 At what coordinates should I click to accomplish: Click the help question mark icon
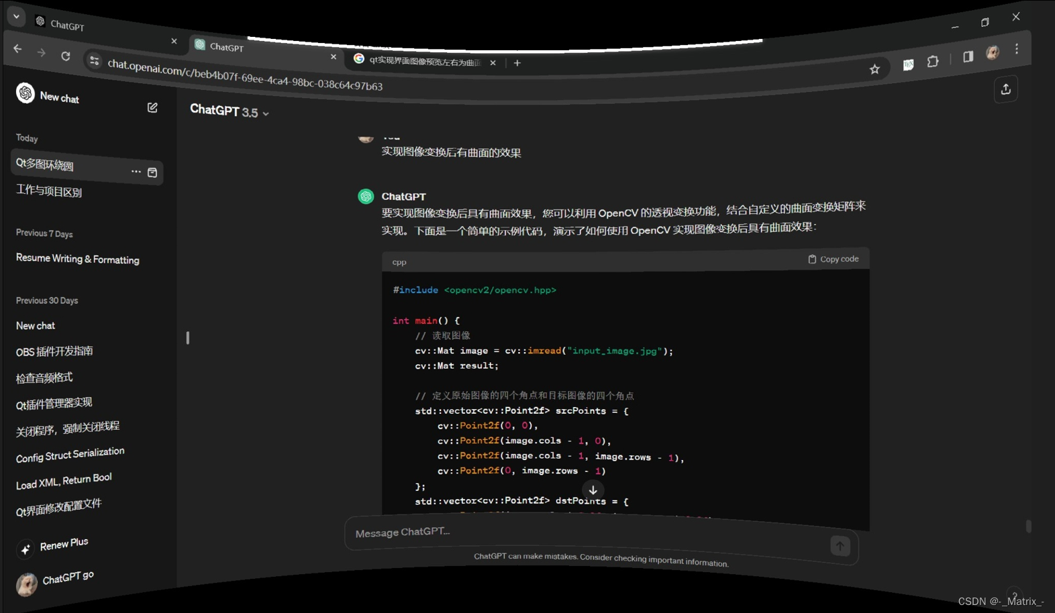1014,596
